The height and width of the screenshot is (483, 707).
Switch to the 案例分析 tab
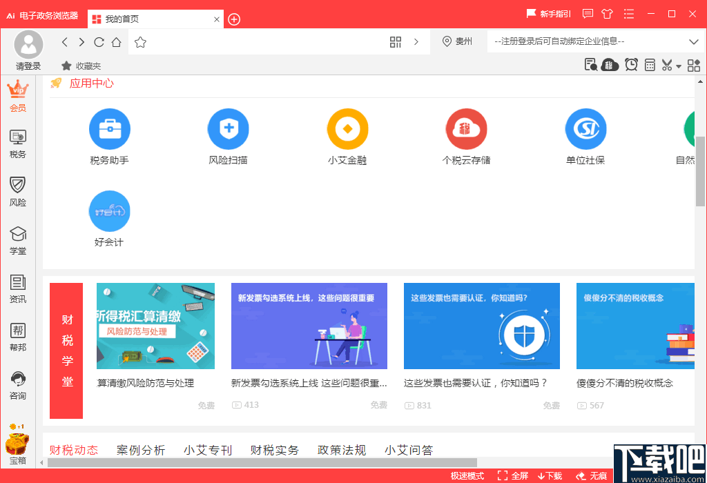click(140, 449)
